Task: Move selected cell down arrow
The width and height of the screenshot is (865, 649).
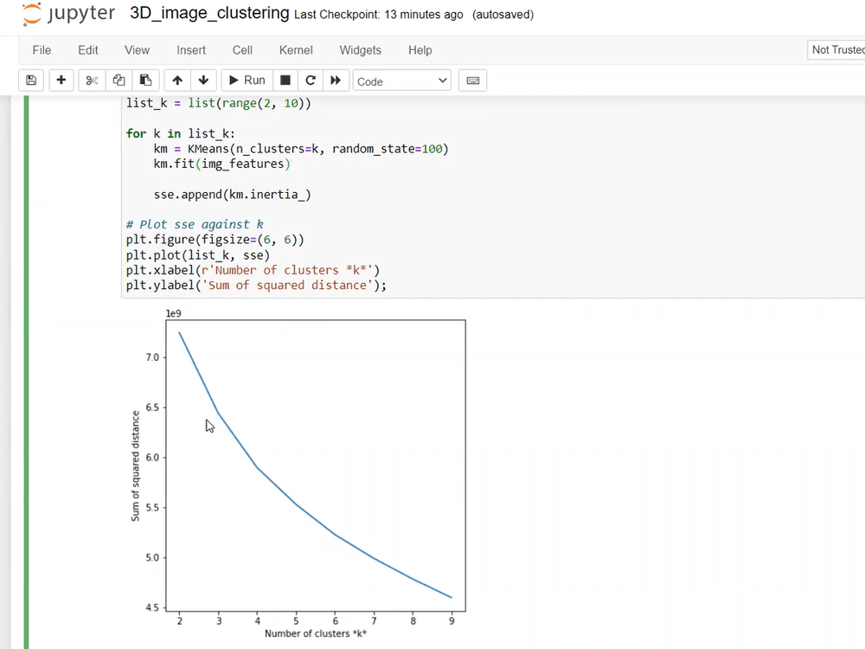Action: click(203, 80)
